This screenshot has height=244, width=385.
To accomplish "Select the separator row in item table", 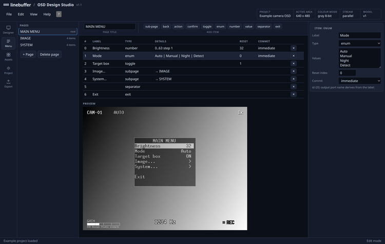I will tap(193, 86).
